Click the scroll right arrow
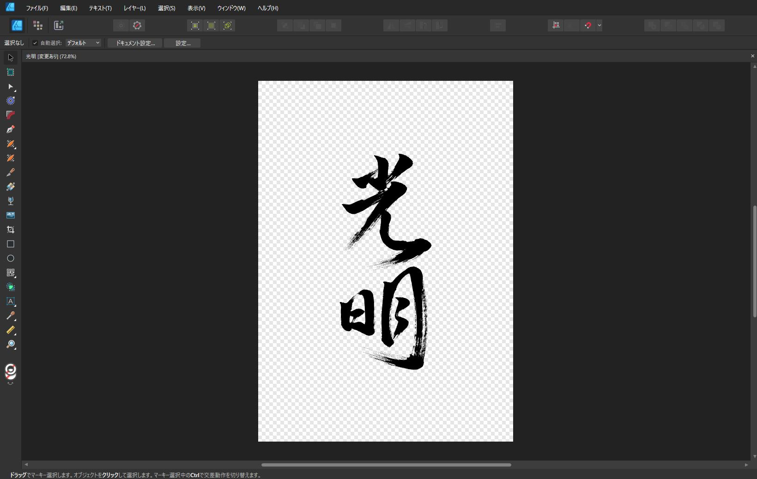 coord(746,465)
